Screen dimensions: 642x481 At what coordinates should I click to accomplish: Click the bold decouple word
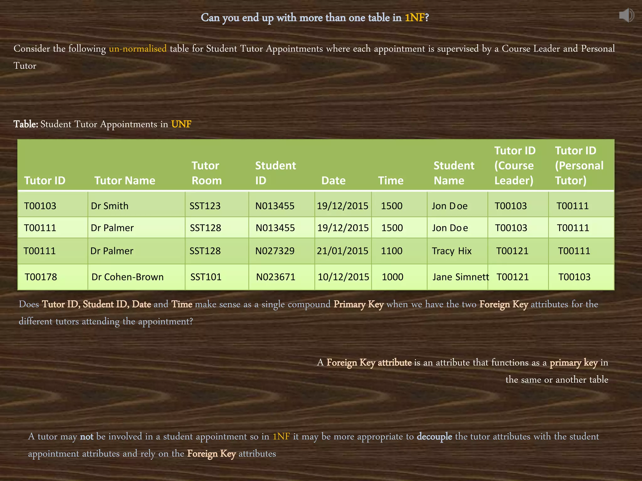point(434,437)
